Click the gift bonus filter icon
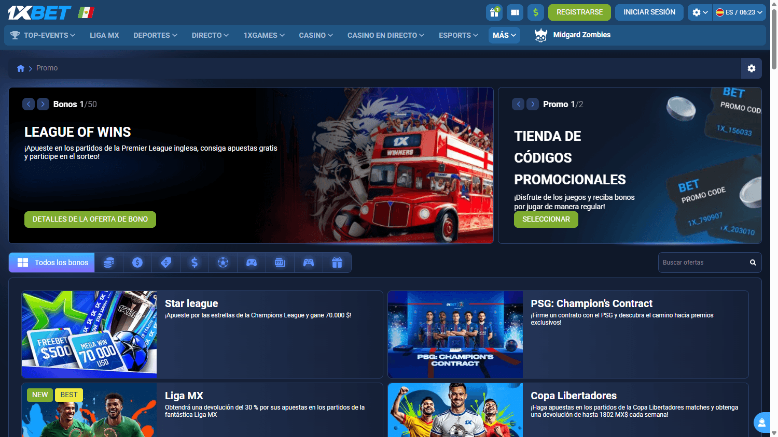 pyautogui.click(x=337, y=263)
